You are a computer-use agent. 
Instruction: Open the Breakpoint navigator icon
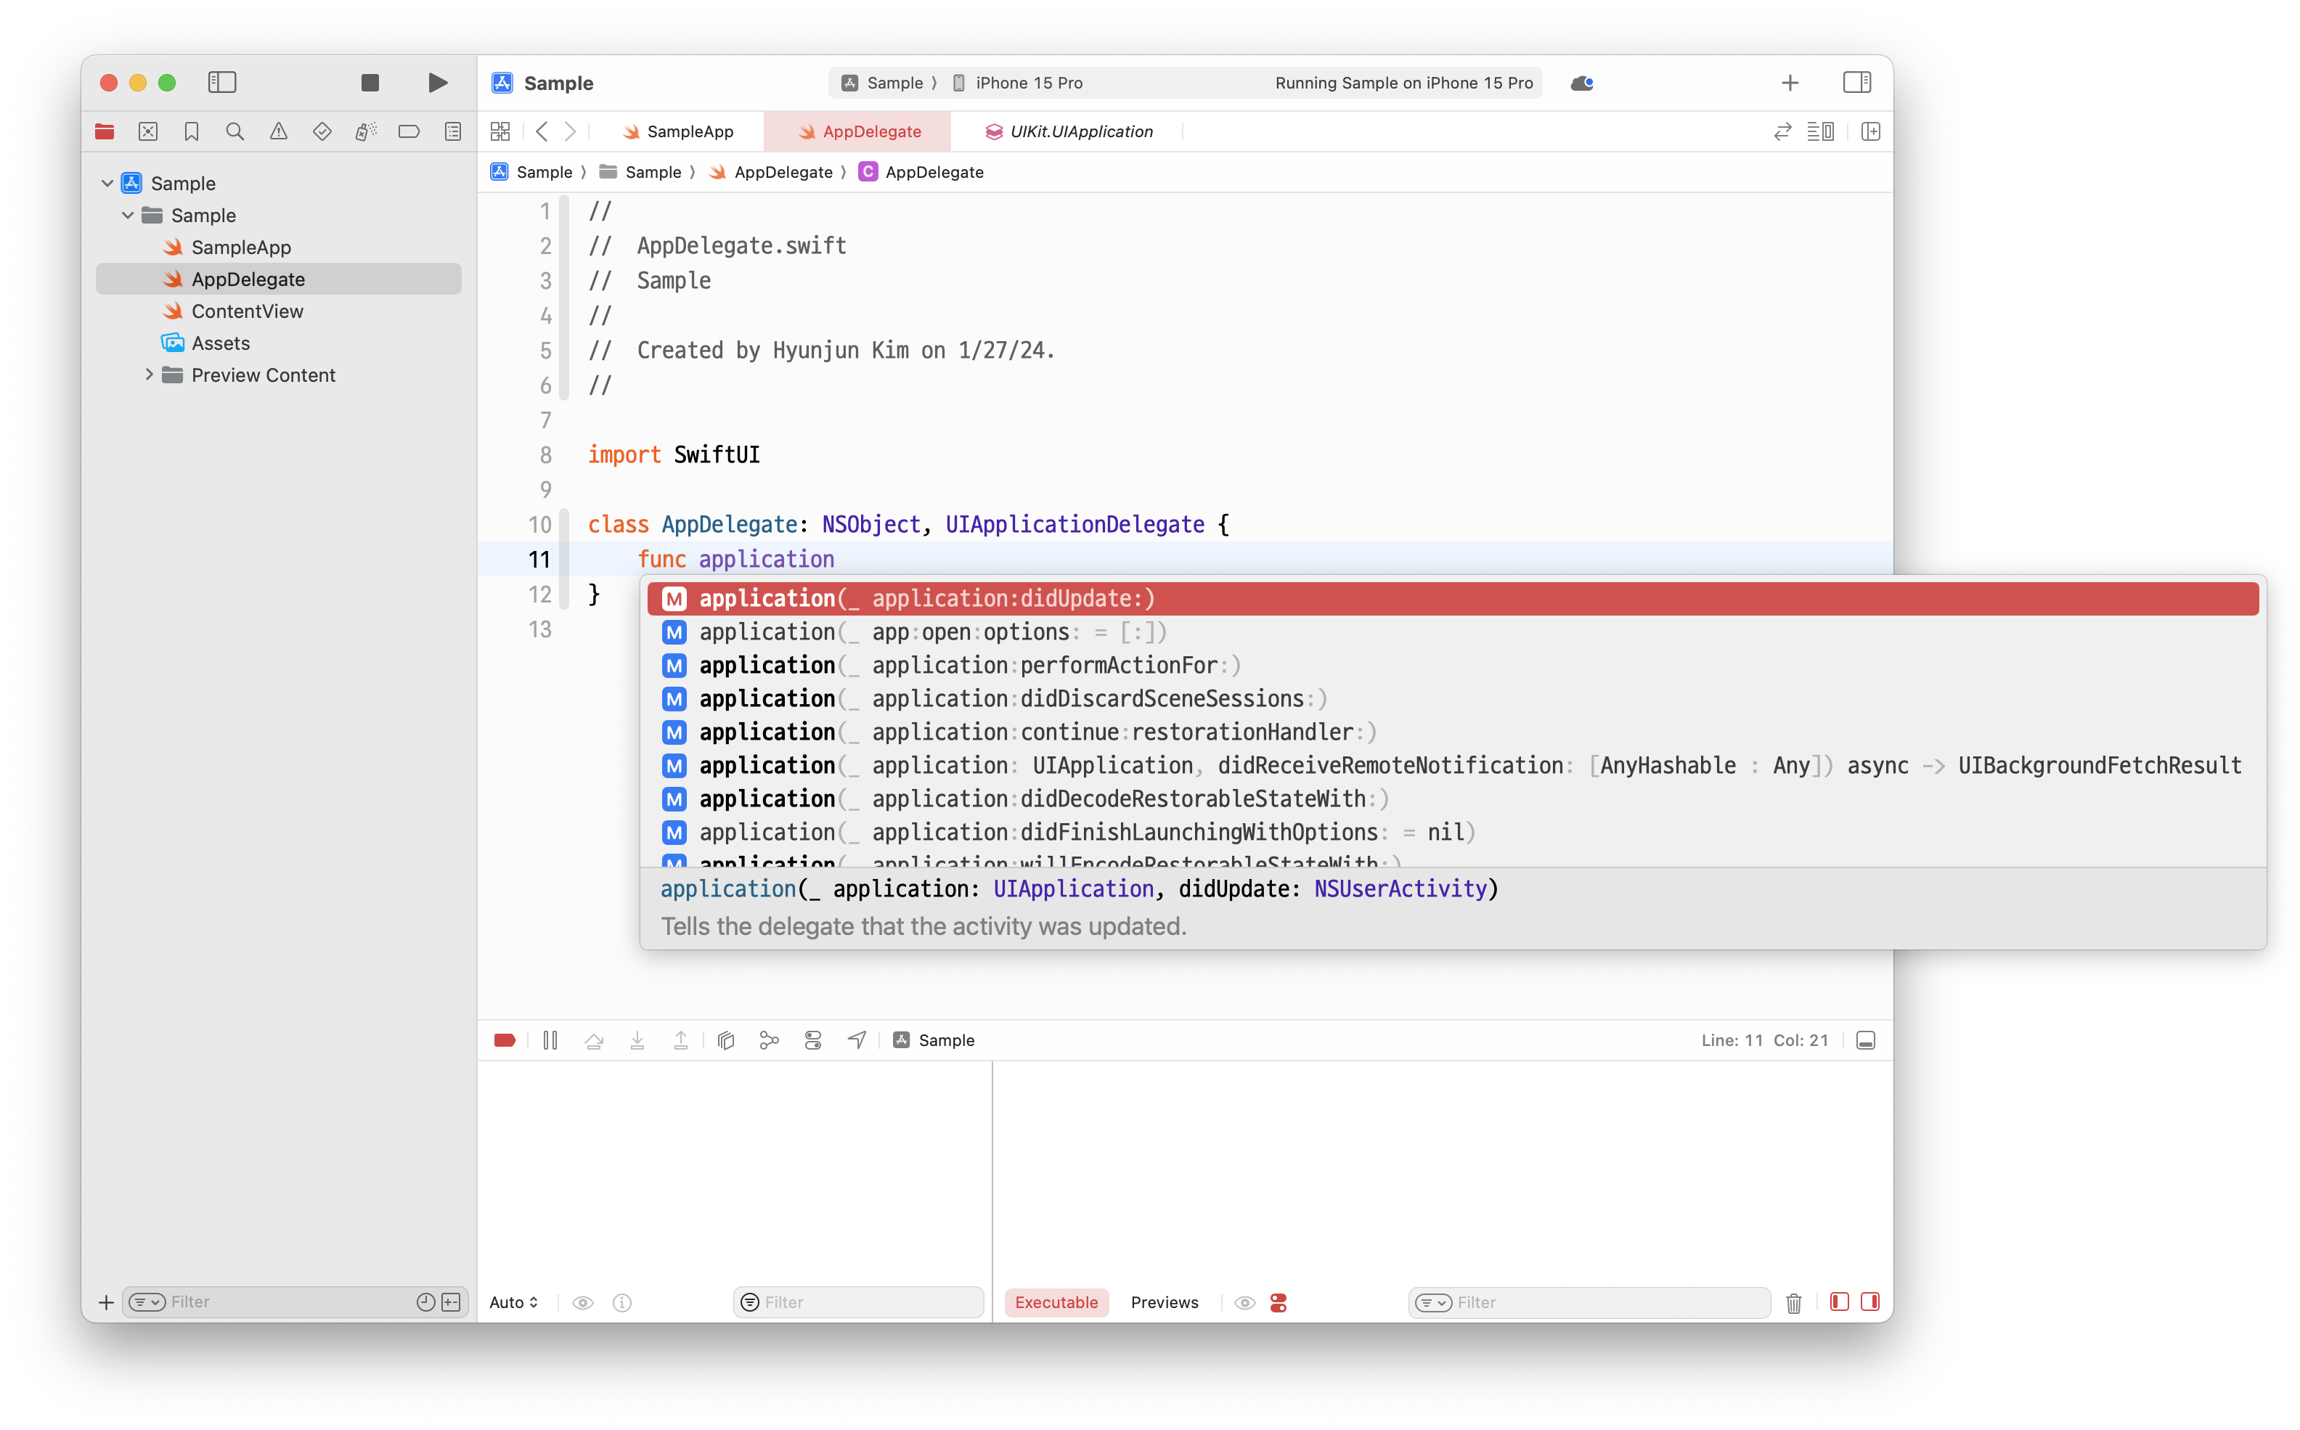409,131
